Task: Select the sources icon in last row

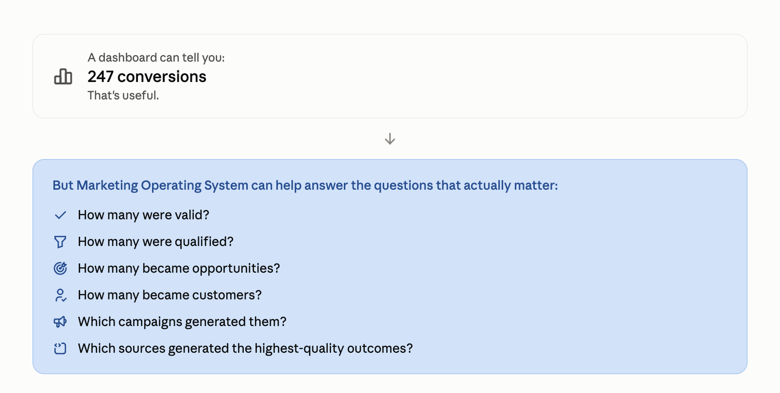Action: 60,348
